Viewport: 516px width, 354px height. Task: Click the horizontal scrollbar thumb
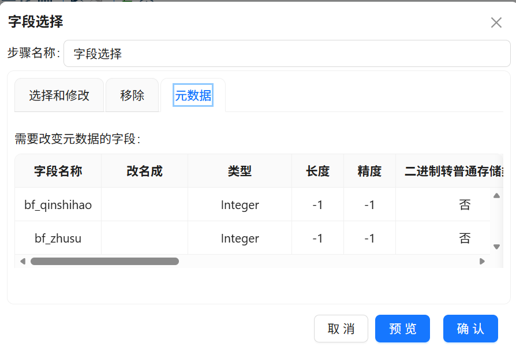click(104, 261)
